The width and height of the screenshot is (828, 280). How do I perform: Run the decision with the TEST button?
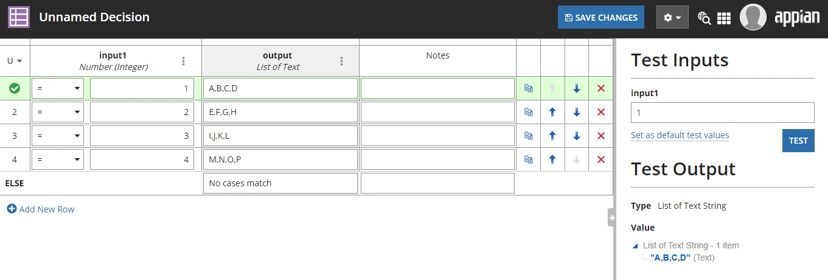pyautogui.click(x=798, y=141)
